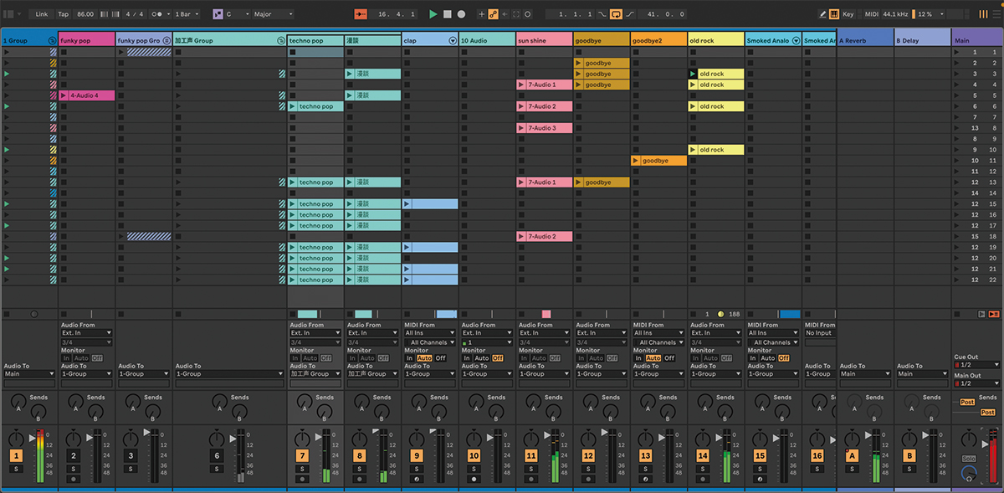Click the pan knob on sun shine track

531,438
